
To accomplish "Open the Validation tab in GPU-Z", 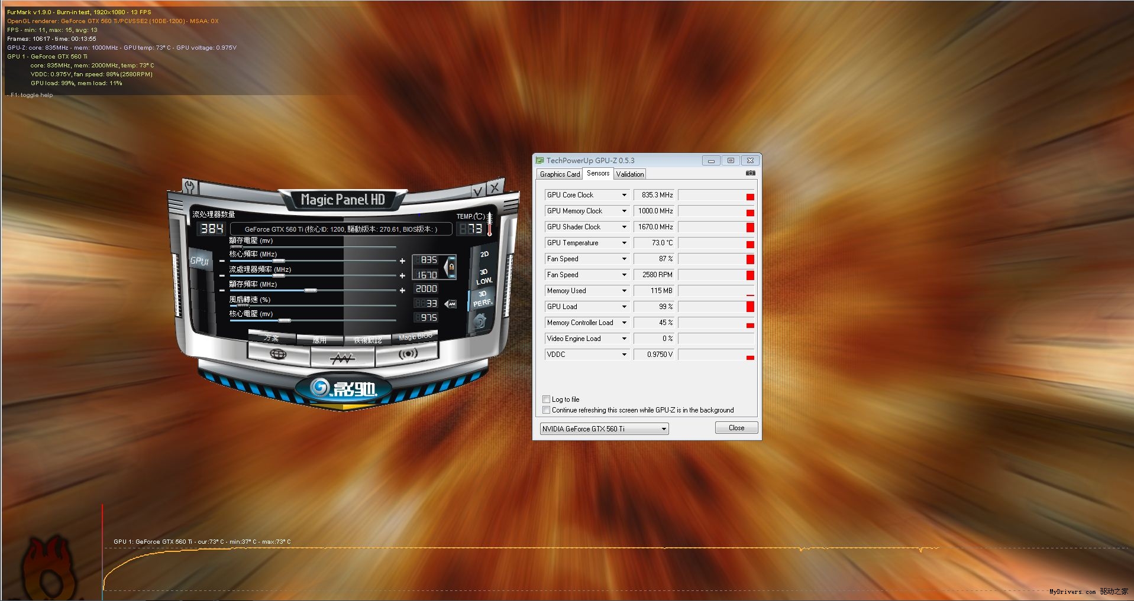I will (x=629, y=174).
